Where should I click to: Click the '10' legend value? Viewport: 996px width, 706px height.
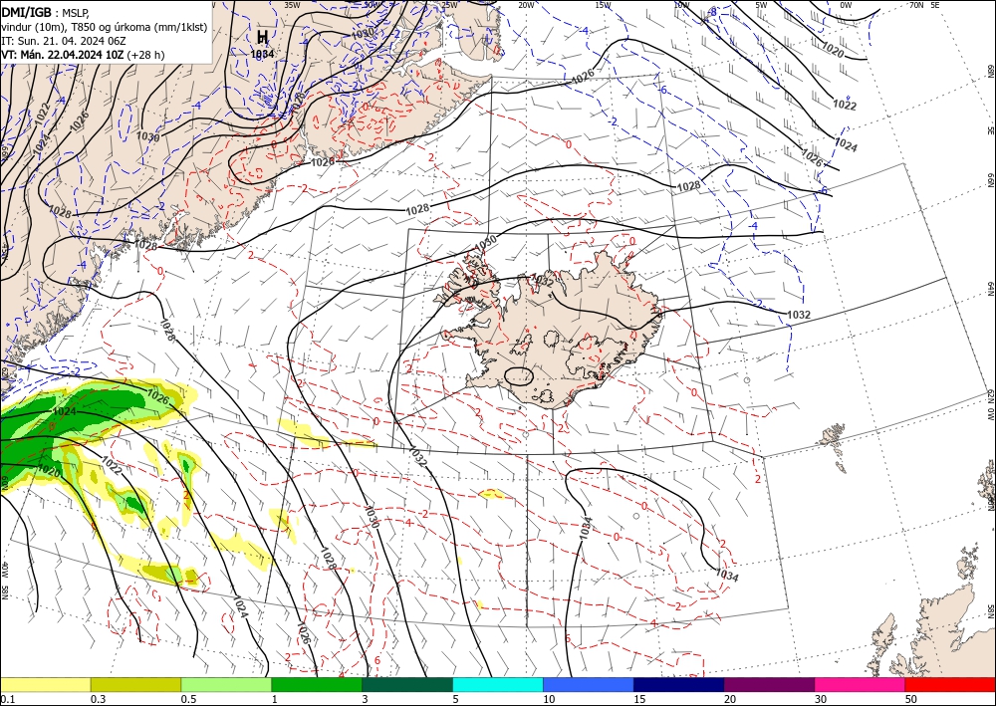tap(549, 699)
